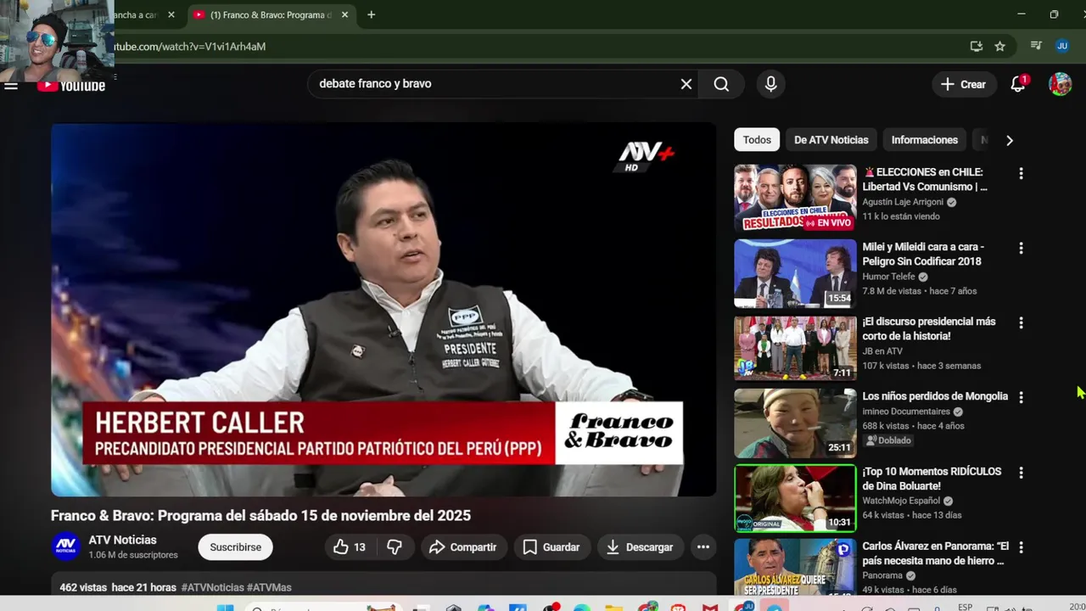Click the browser address bar URL
Viewport: 1086px width, 611px height.
(x=190, y=46)
